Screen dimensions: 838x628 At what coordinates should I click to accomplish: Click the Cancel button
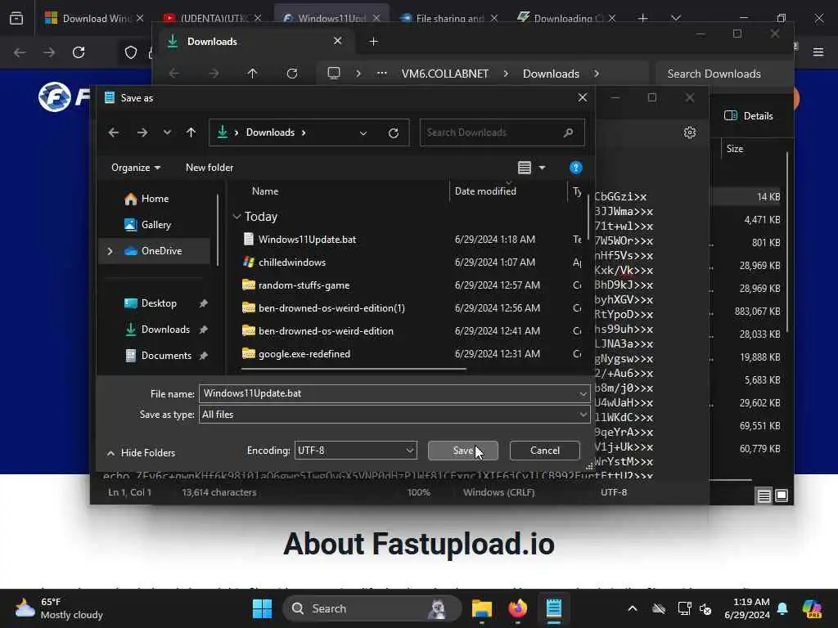[x=544, y=451]
